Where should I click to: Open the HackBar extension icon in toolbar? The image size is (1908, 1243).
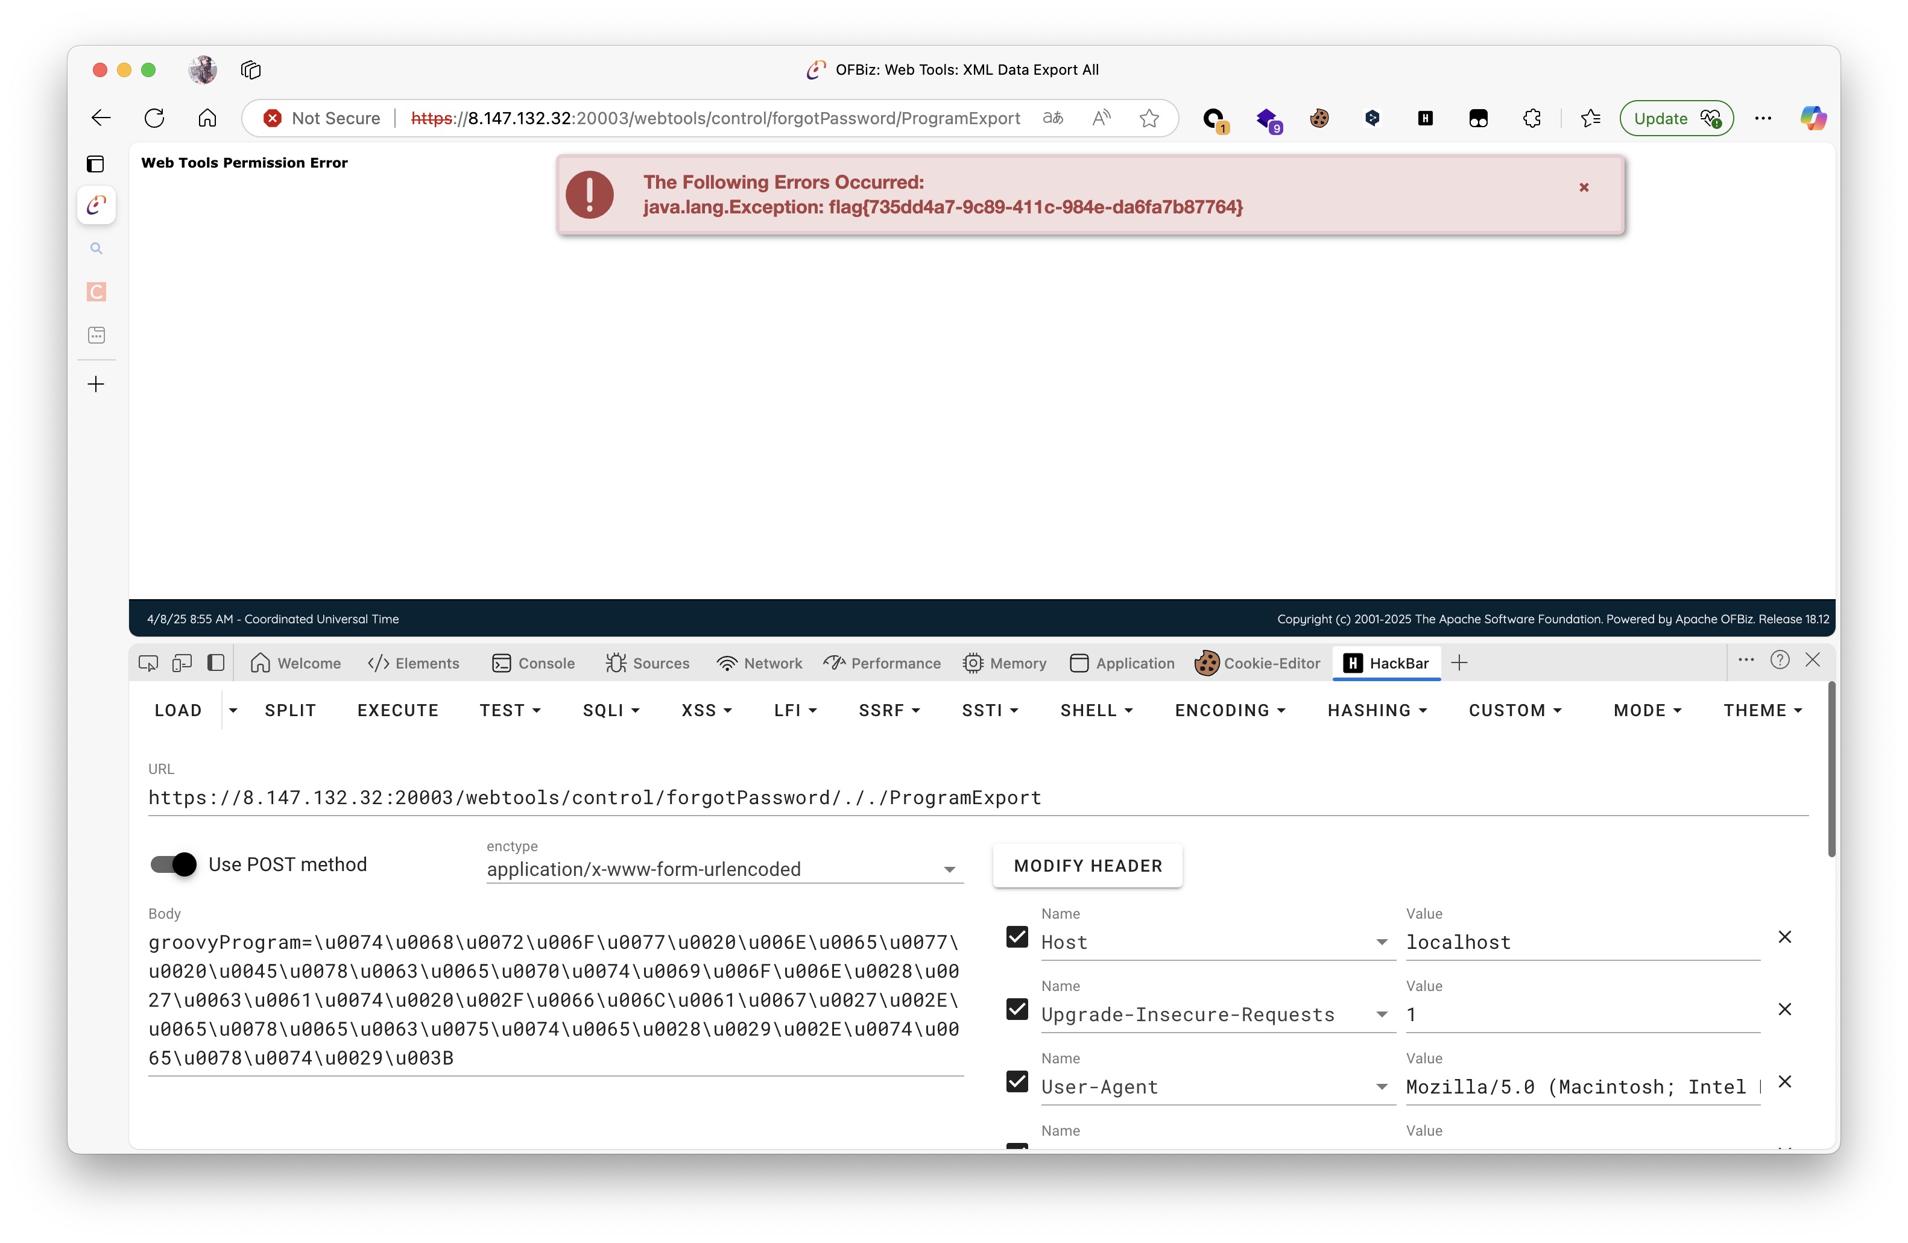(1426, 118)
